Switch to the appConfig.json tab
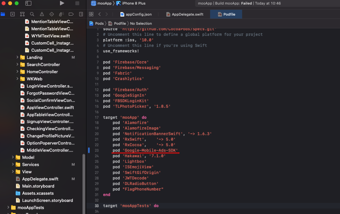This screenshot has width=340, height=214. 136,14
